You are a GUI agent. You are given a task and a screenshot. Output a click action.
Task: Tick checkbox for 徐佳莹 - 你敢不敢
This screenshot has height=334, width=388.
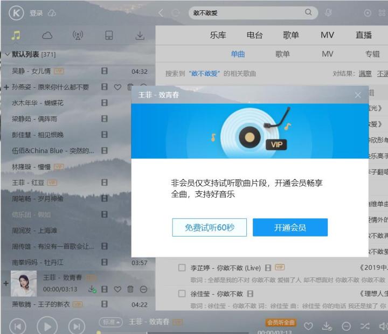pyautogui.click(x=182, y=294)
